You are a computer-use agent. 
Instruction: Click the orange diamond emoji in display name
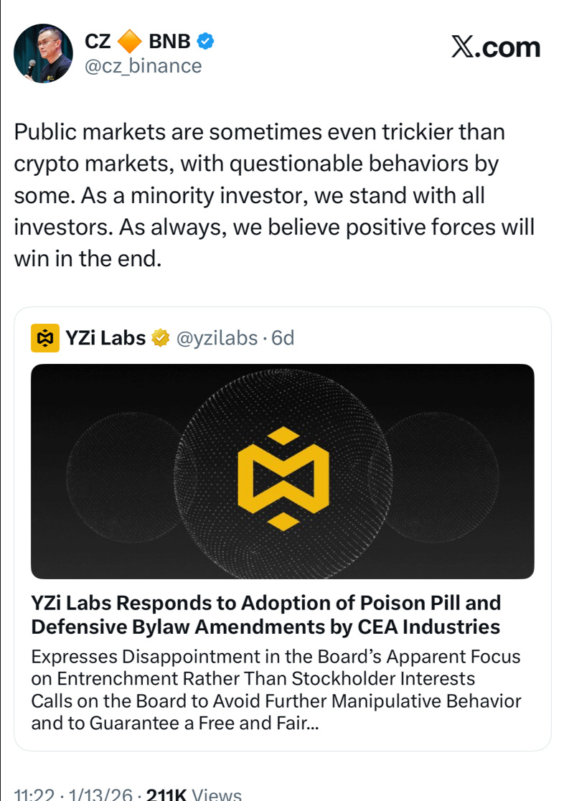click(130, 42)
